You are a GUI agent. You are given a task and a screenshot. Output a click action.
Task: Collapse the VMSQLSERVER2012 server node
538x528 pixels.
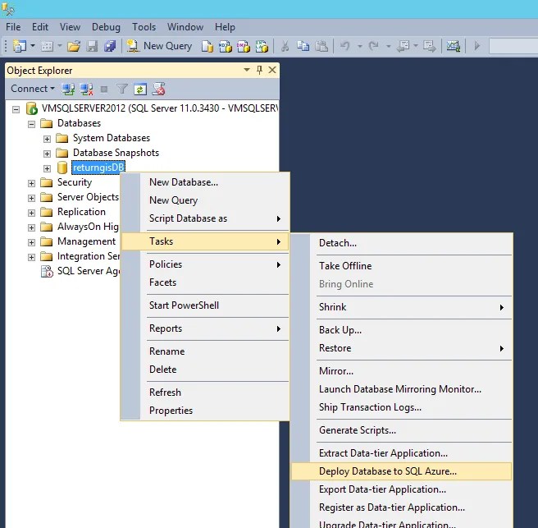tap(16, 109)
